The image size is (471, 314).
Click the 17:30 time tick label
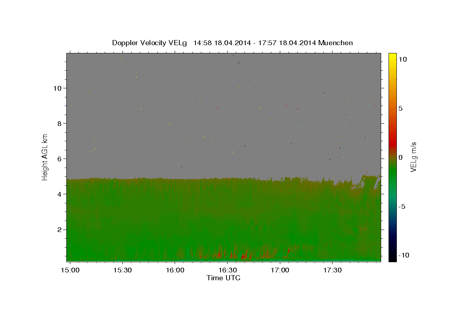332,270
